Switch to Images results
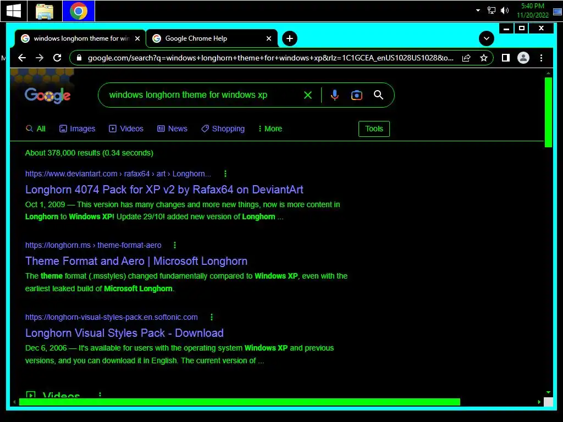 tap(77, 129)
